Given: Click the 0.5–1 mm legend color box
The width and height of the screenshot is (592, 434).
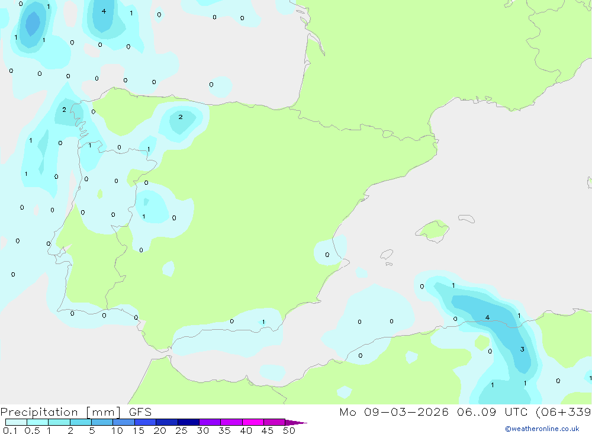Looking at the screenshot, I should [x=37, y=422].
